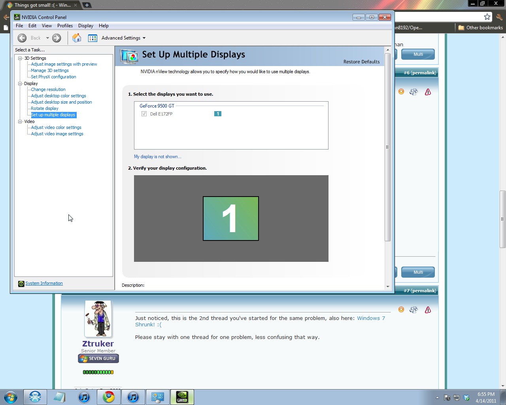Screen dimensions: 506x405
Task: Select 'Adjust video color settings' task
Action: point(56,127)
